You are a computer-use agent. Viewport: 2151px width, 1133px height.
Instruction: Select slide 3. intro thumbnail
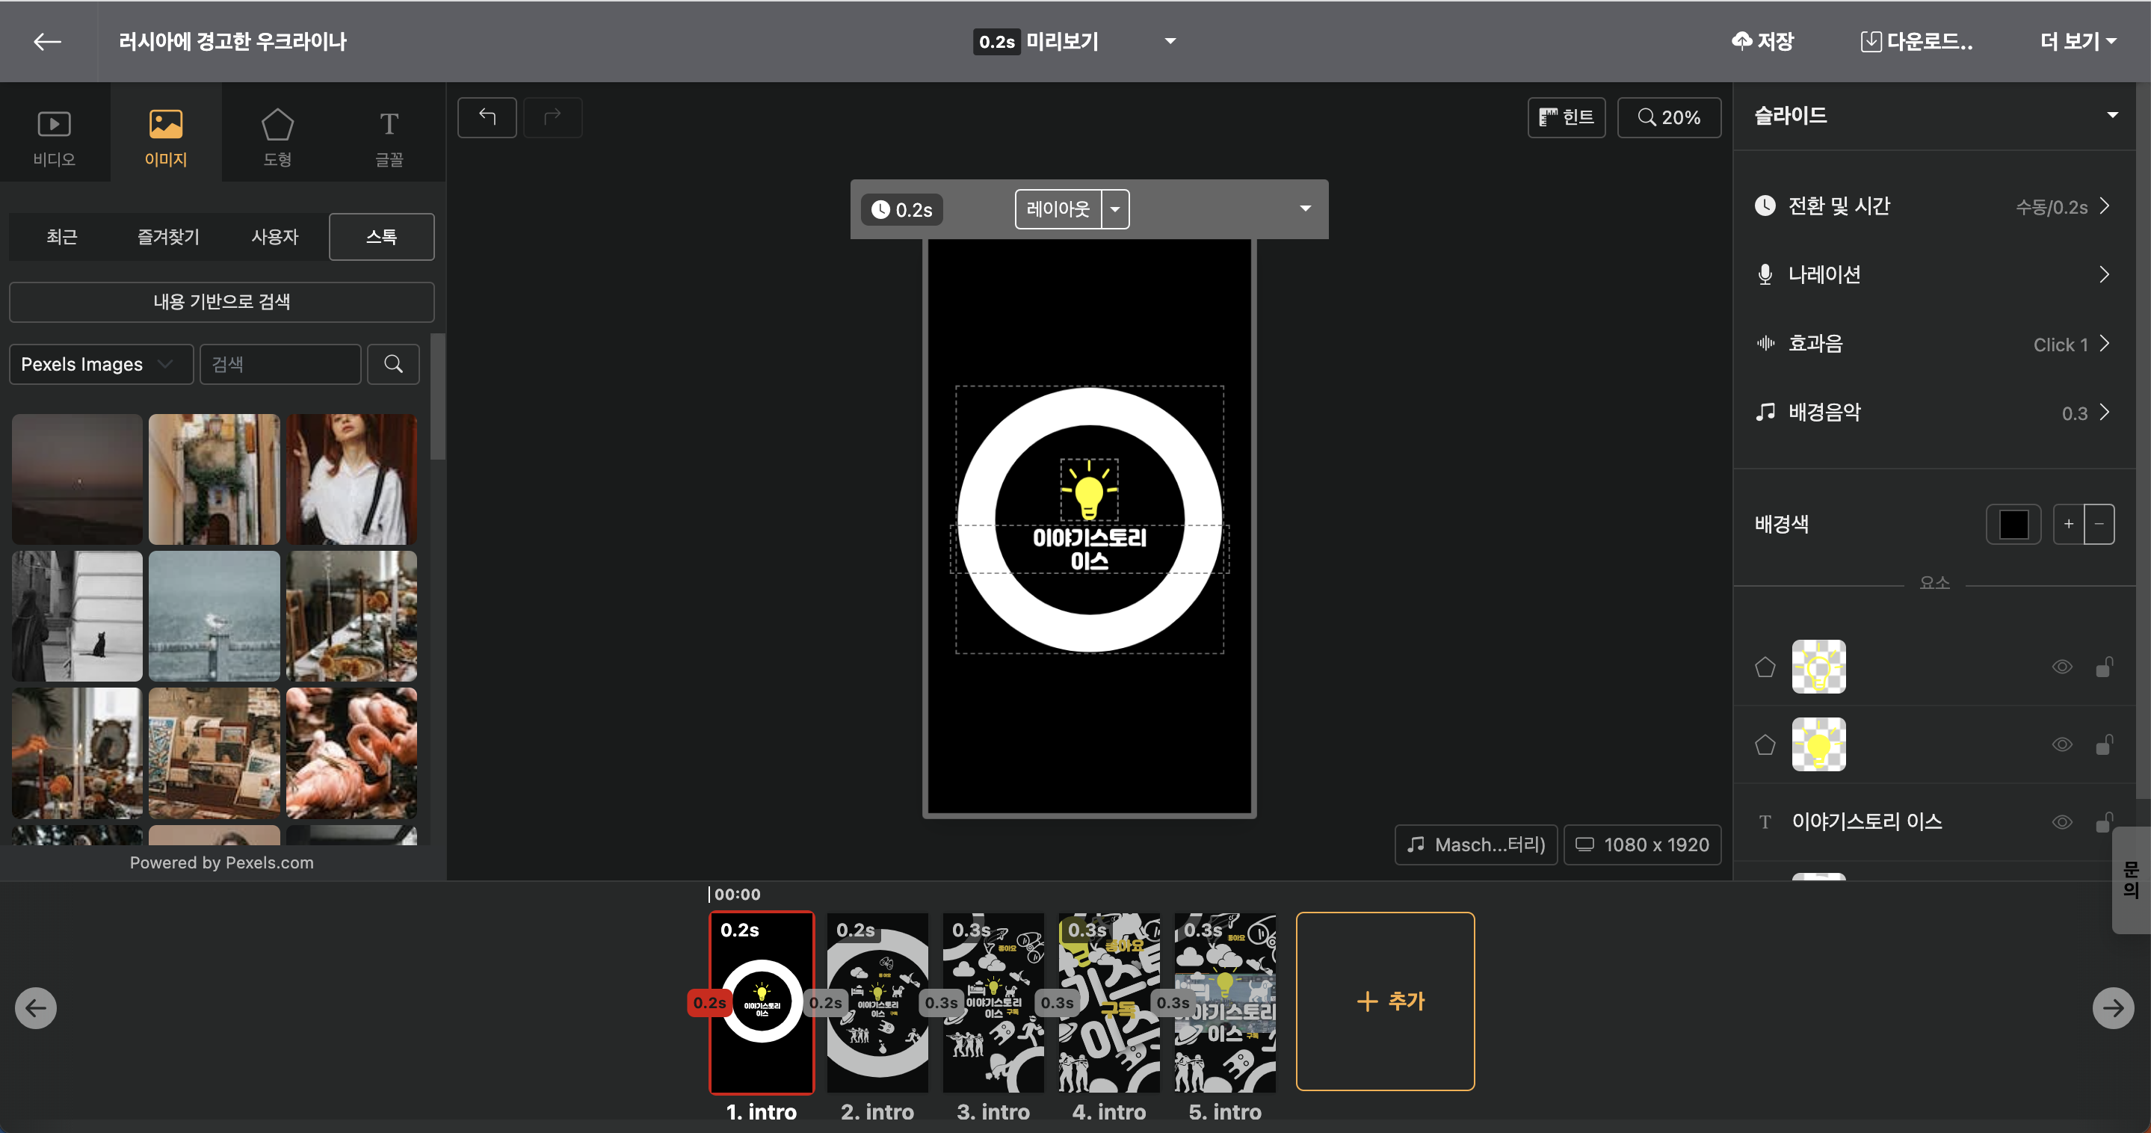pos(994,1002)
